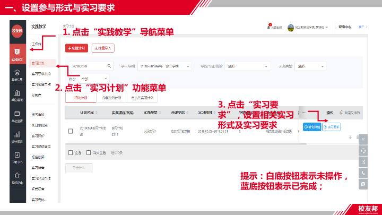Check the 全选 checkbox below the table

71,152
